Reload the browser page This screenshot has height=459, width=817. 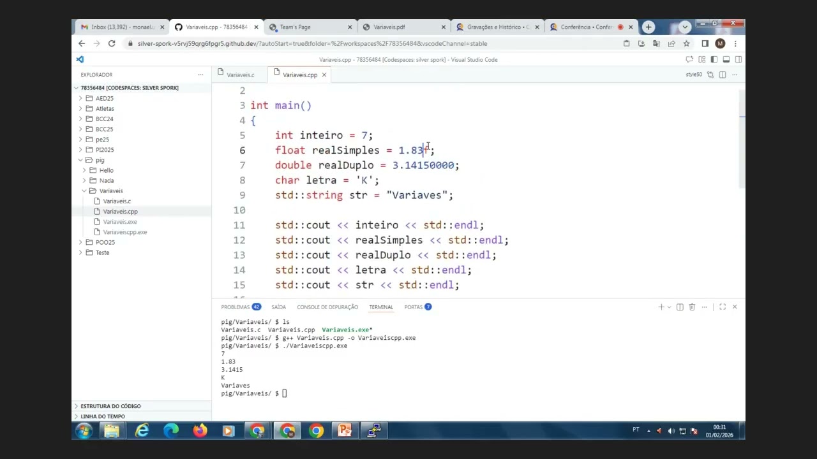112,43
